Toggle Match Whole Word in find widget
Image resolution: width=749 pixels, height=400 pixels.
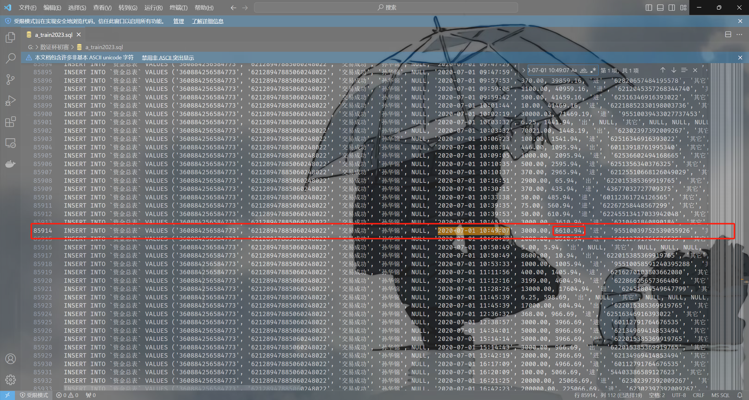coord(584,70)
